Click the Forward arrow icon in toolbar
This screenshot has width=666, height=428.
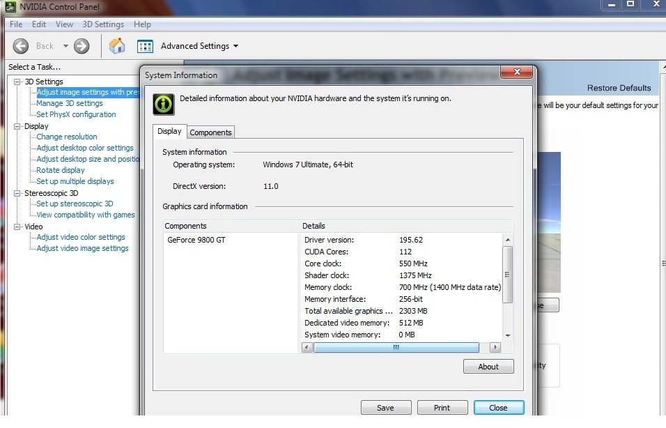tap(82, 46)
